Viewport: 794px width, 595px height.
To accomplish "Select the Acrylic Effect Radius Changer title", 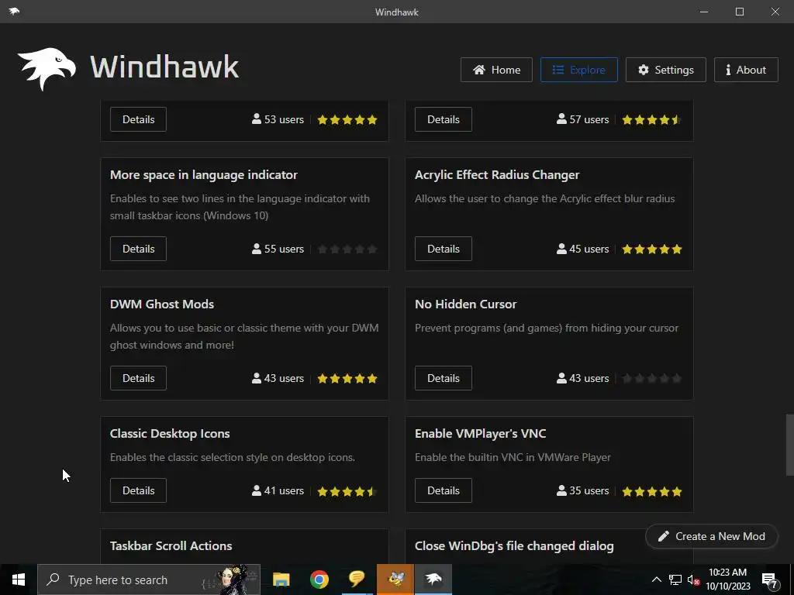I will 497,175.
